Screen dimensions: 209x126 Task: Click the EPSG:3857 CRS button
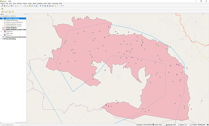(202, 125)
